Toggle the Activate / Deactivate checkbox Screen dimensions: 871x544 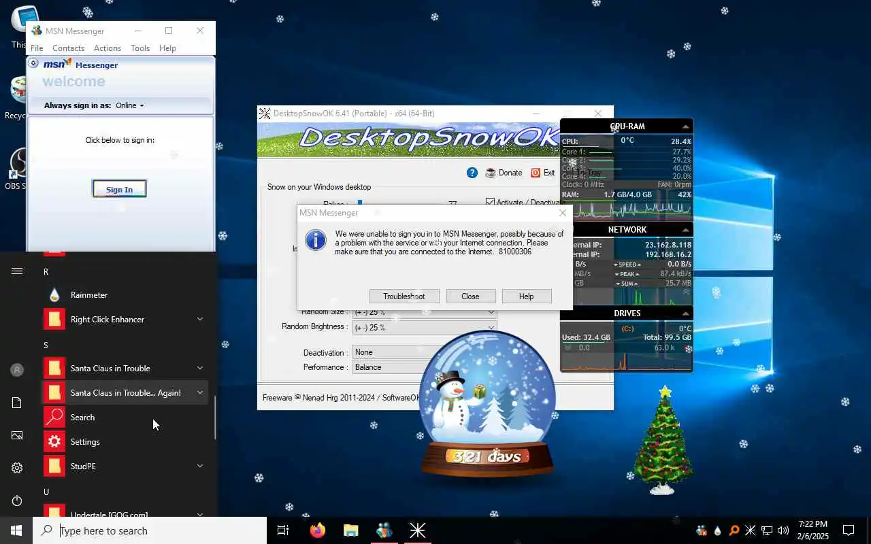490,202
